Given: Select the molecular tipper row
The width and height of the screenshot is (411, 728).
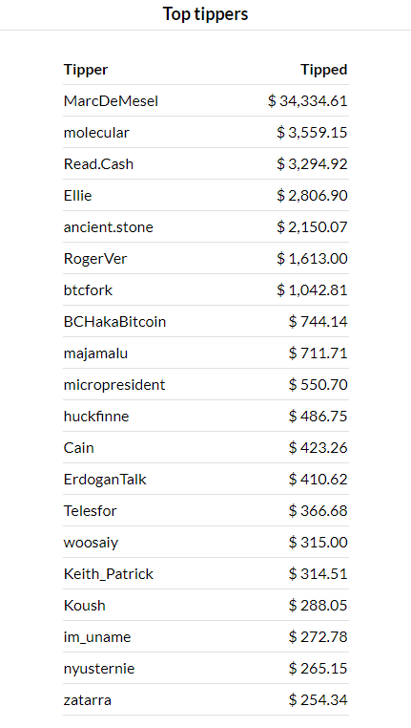Looking at the screenshot, I should click(x=206, y=133).
